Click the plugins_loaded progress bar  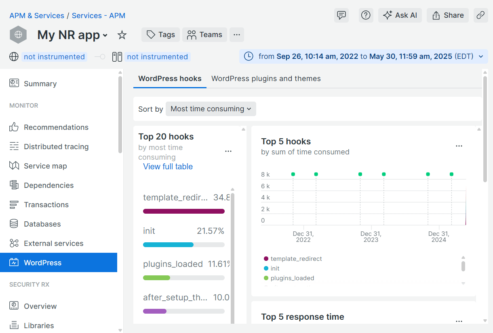pos(184,278)
